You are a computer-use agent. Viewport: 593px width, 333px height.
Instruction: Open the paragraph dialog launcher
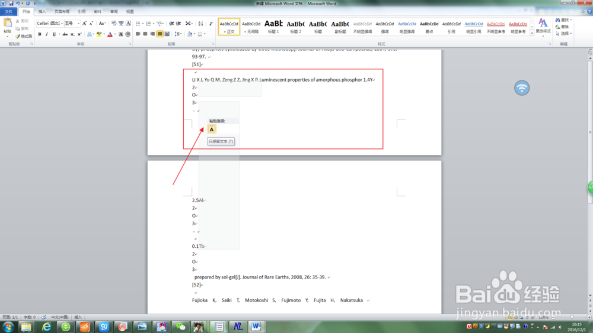tap(213, 44)
